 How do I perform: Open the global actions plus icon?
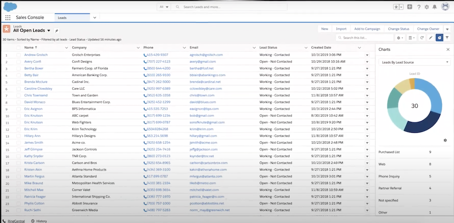point(410,7)
